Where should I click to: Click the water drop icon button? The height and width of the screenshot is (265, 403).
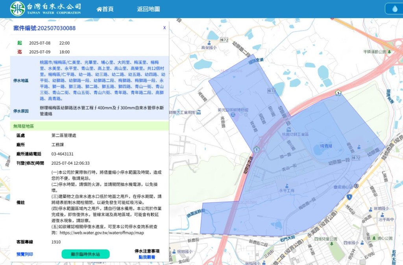click(395, 9)
